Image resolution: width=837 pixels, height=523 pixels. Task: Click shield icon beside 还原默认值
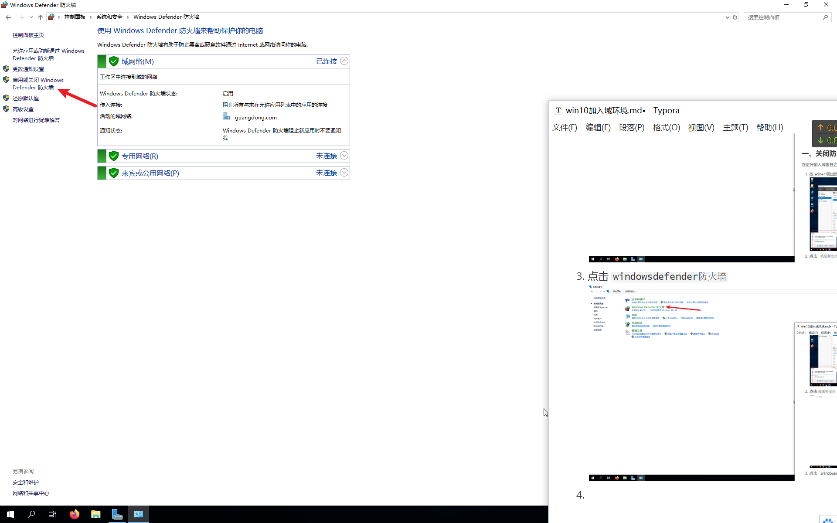[x=6, y=98]
